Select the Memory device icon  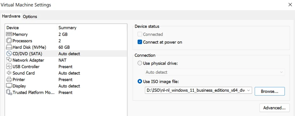[x=9, y=34]
